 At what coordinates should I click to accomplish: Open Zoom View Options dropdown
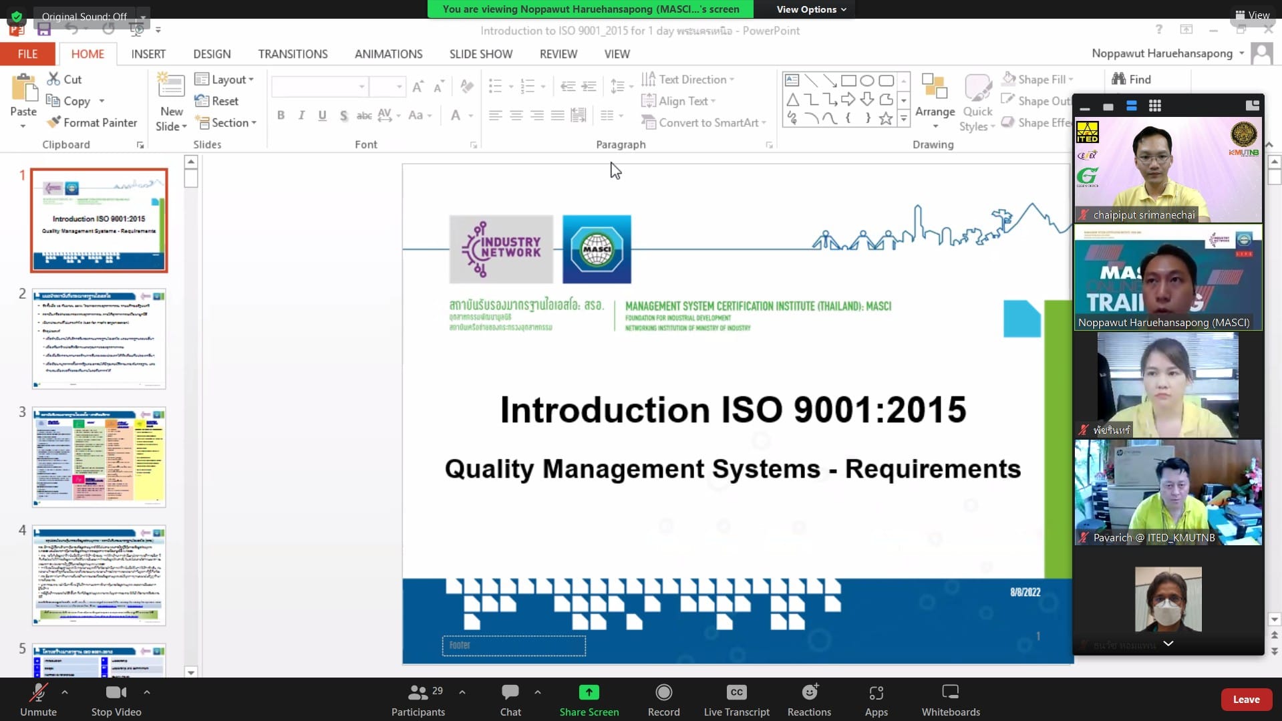[x=811, y=9]
